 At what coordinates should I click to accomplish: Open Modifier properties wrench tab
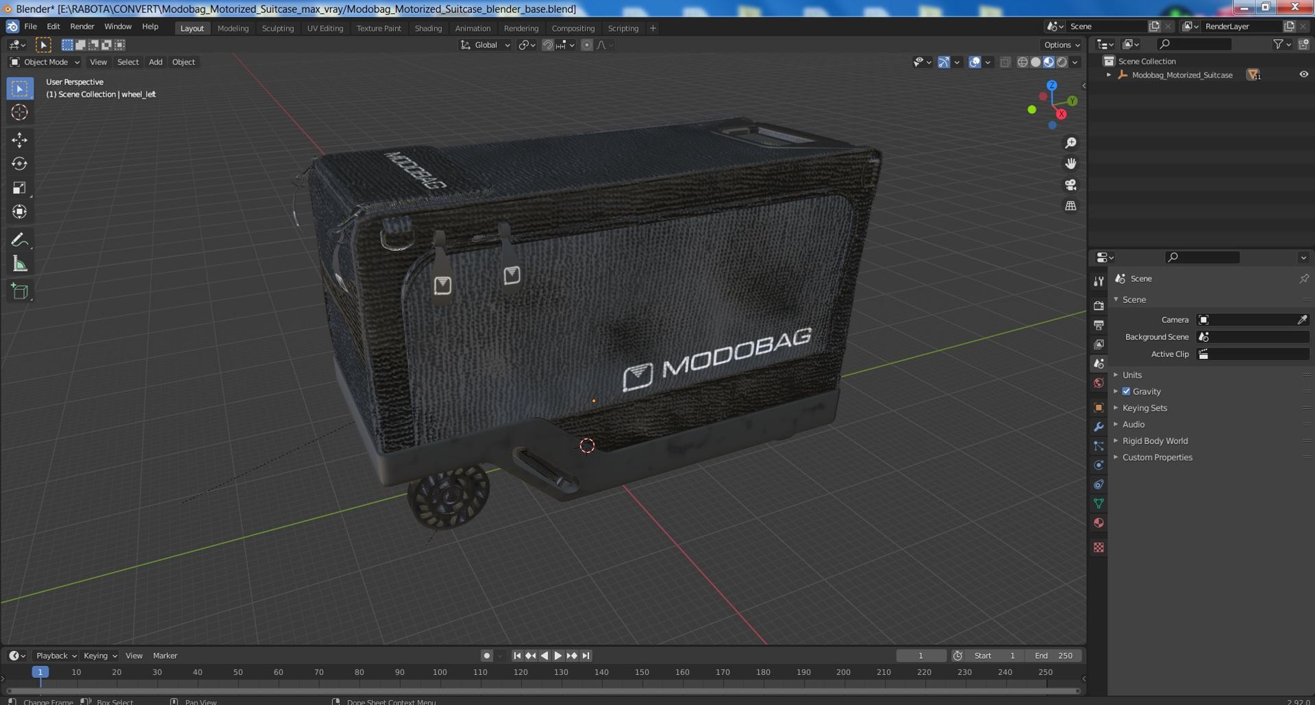pos(1099,427)
